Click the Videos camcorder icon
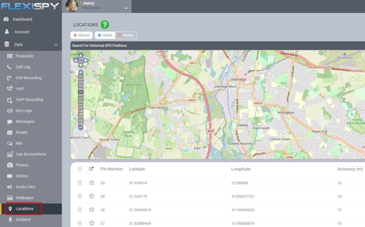Viewport: 365px width, 227px height. click(x=10, y=176)
